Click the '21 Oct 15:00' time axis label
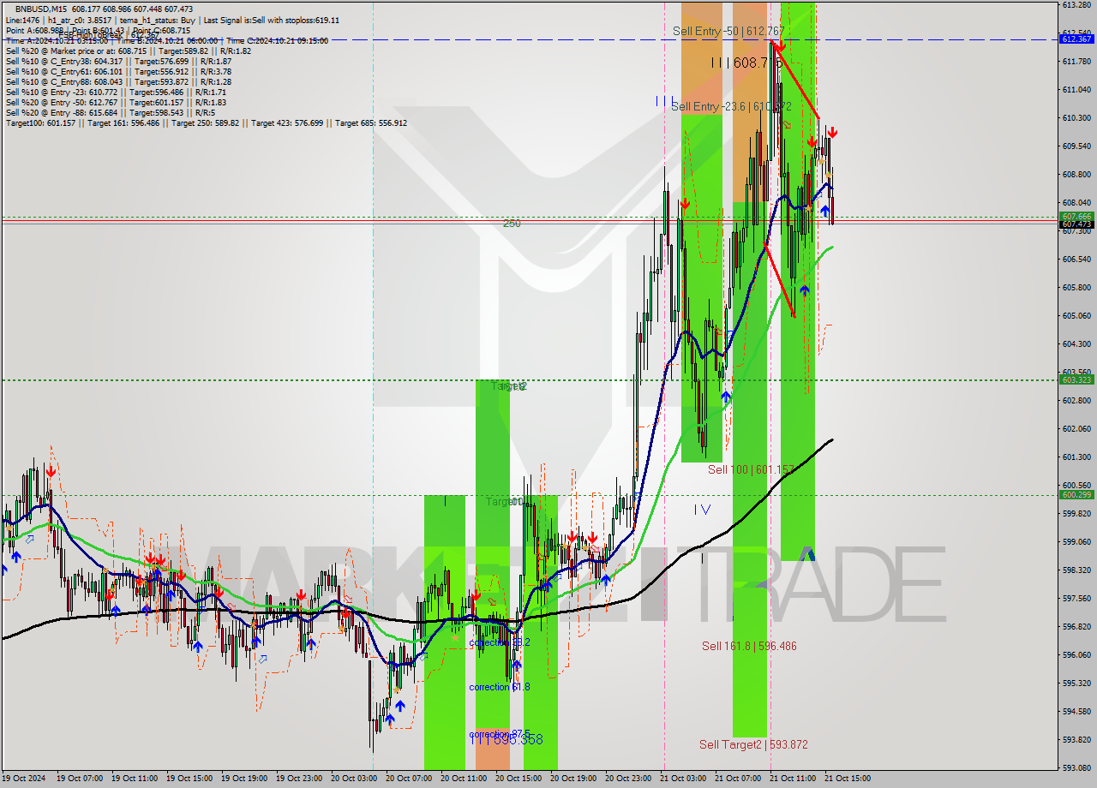This screenshot has height=788, width=1097. click(x=847, y=779)
